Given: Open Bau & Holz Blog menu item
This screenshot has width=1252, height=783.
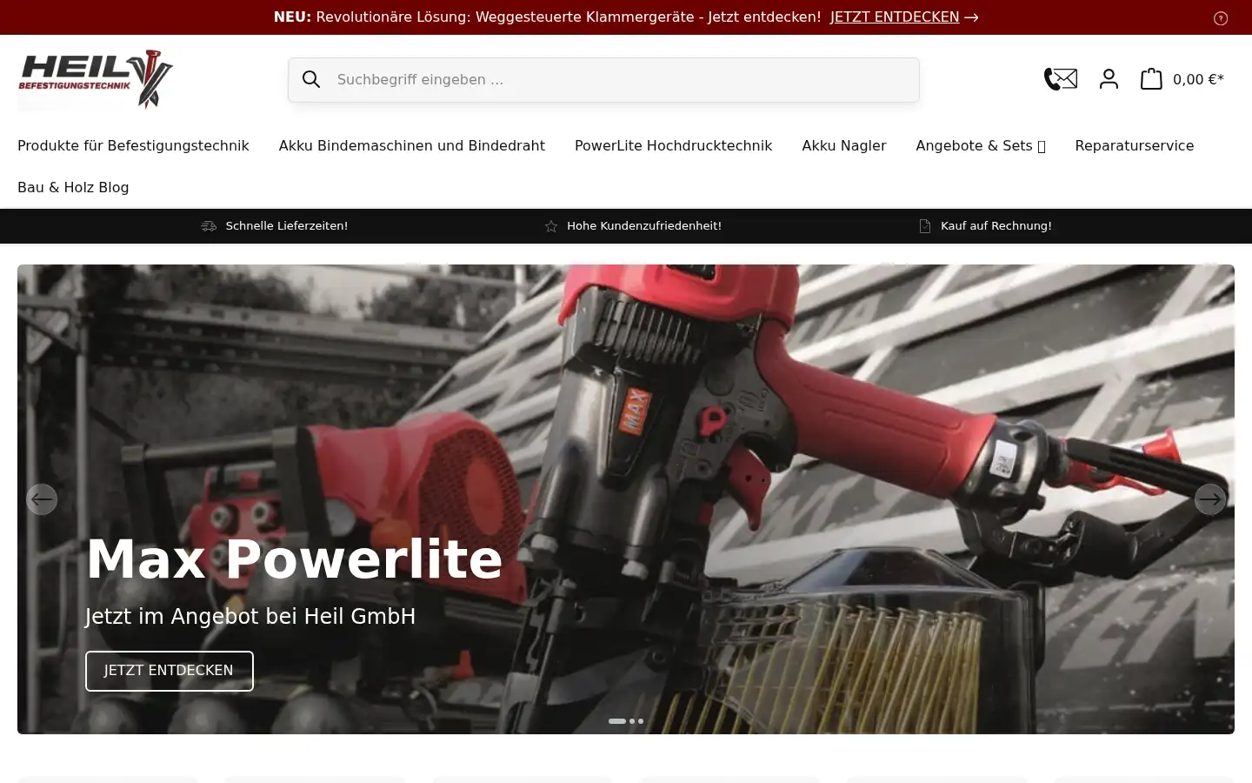Looking at the screenshot, I should [73, 188].
